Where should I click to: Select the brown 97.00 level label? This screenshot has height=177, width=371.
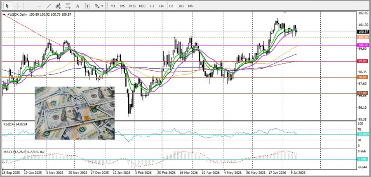click(x=363, y=93)
